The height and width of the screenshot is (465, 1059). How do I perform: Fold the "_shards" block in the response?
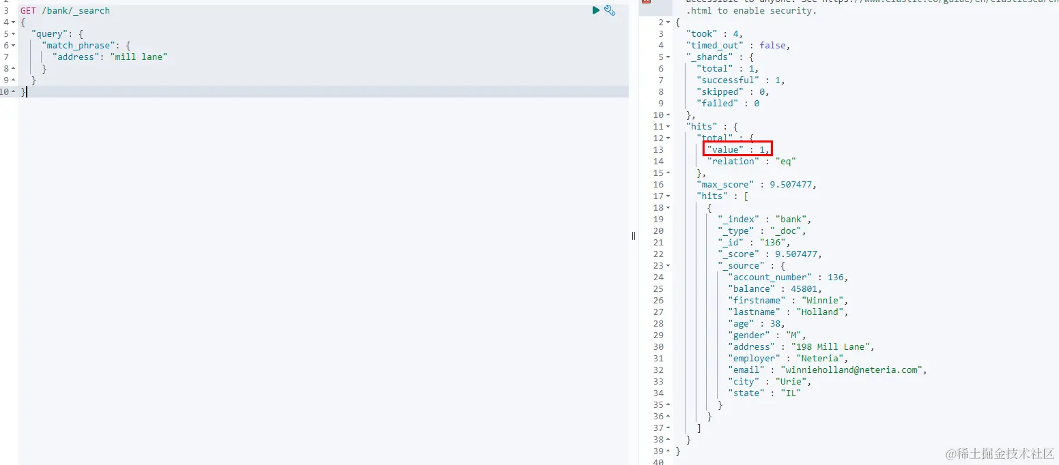pyautogui.click(x=668, y=57)
